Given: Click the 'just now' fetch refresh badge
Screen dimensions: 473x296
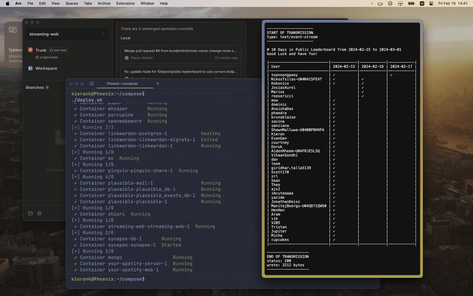Looking at the screenshot, I should pyautogui.click(x=58, y=50).
